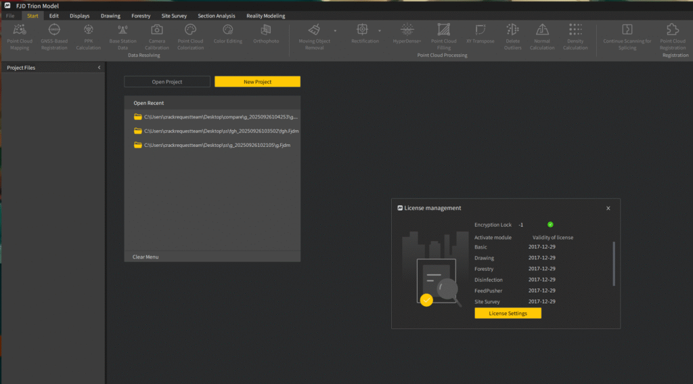This screenshot has height=384, width=693.
Task: Run Moving Object Removal
Action: pos(314,37)
